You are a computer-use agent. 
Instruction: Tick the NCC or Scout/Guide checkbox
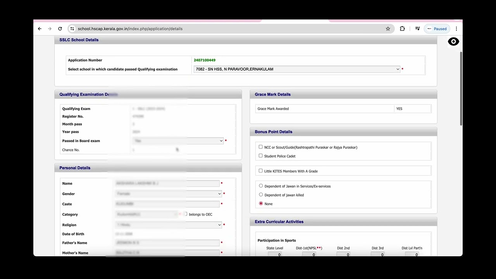point(260,147)
